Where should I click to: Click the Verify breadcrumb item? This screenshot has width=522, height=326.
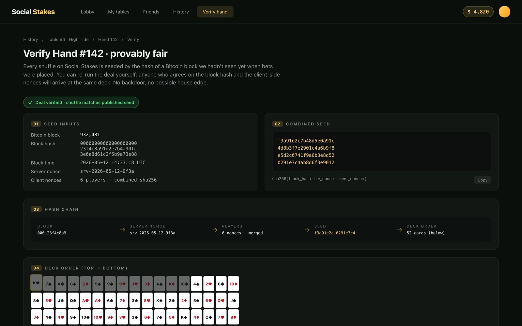(x=133, y=39)
